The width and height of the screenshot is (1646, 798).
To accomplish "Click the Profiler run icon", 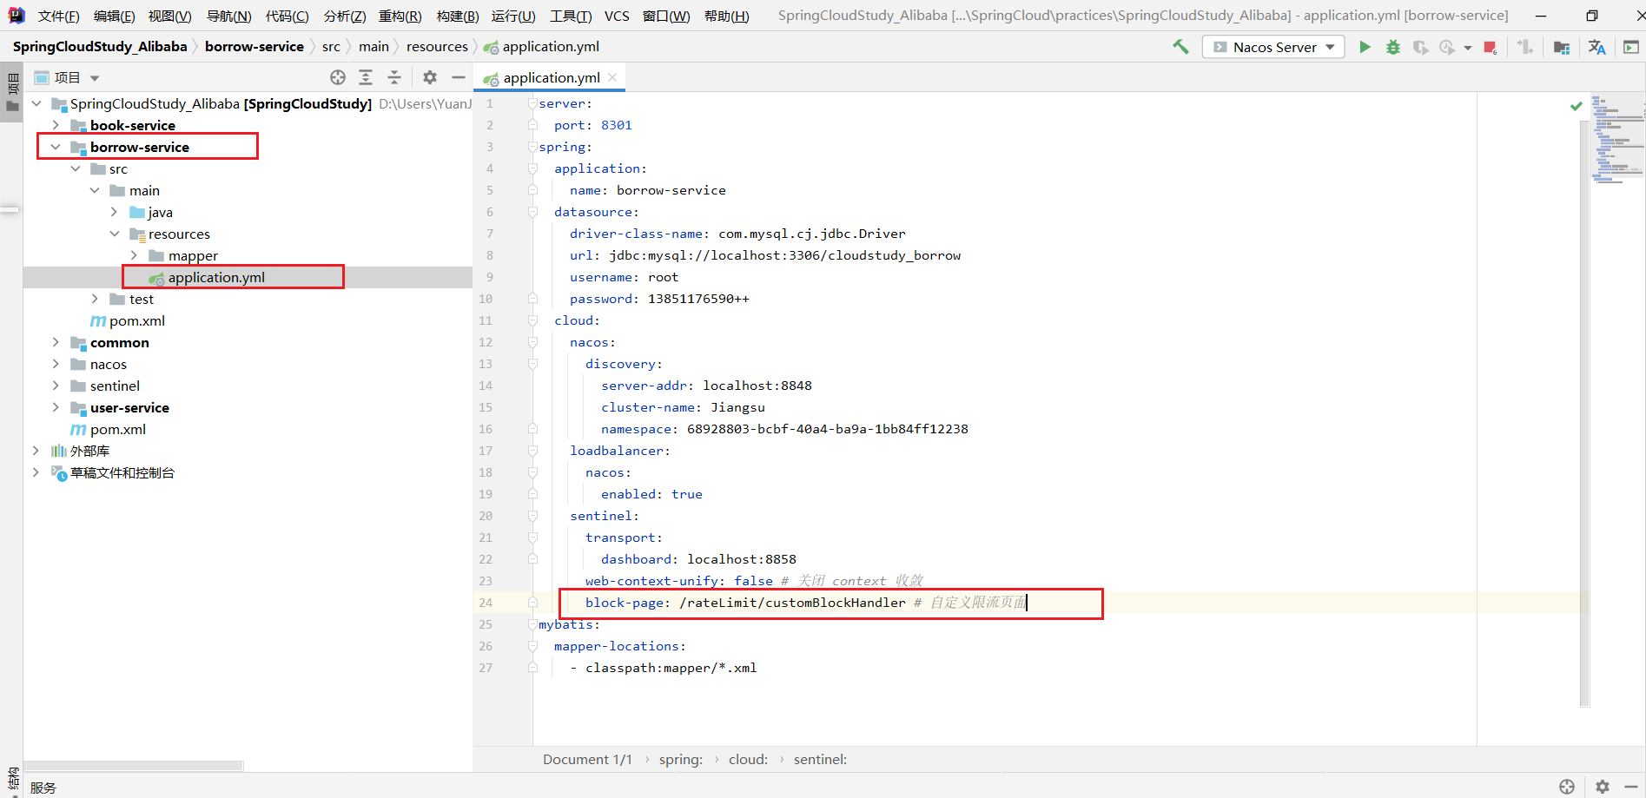I will [x=1447, y=47].
